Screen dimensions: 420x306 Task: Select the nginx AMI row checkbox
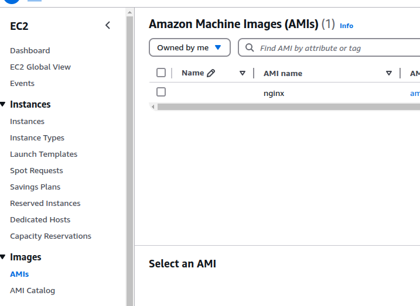(161, 92)
